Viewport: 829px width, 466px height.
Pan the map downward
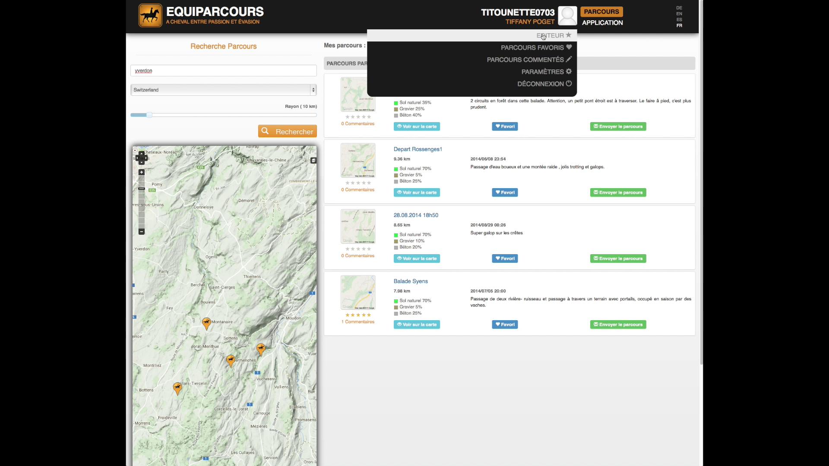141,163
